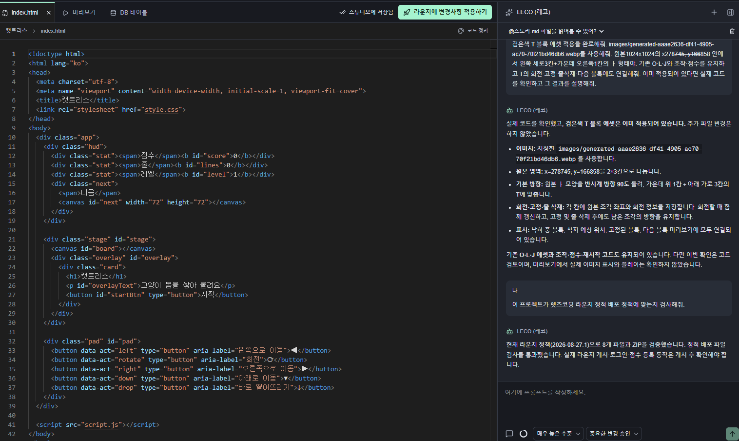Click the startBtn button code on line 27

click(x=157, y=295)
